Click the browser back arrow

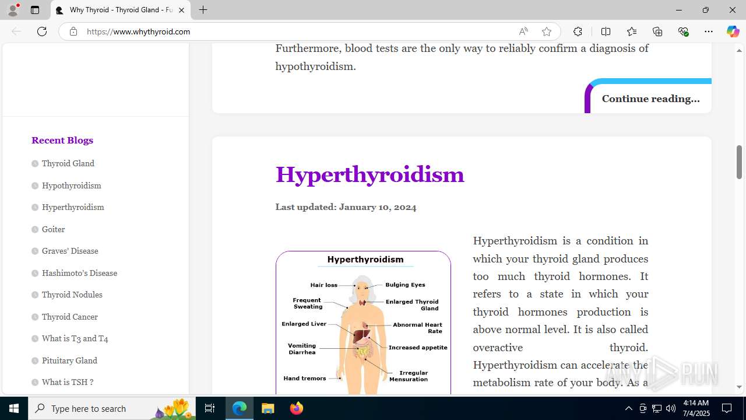[16, 32]
